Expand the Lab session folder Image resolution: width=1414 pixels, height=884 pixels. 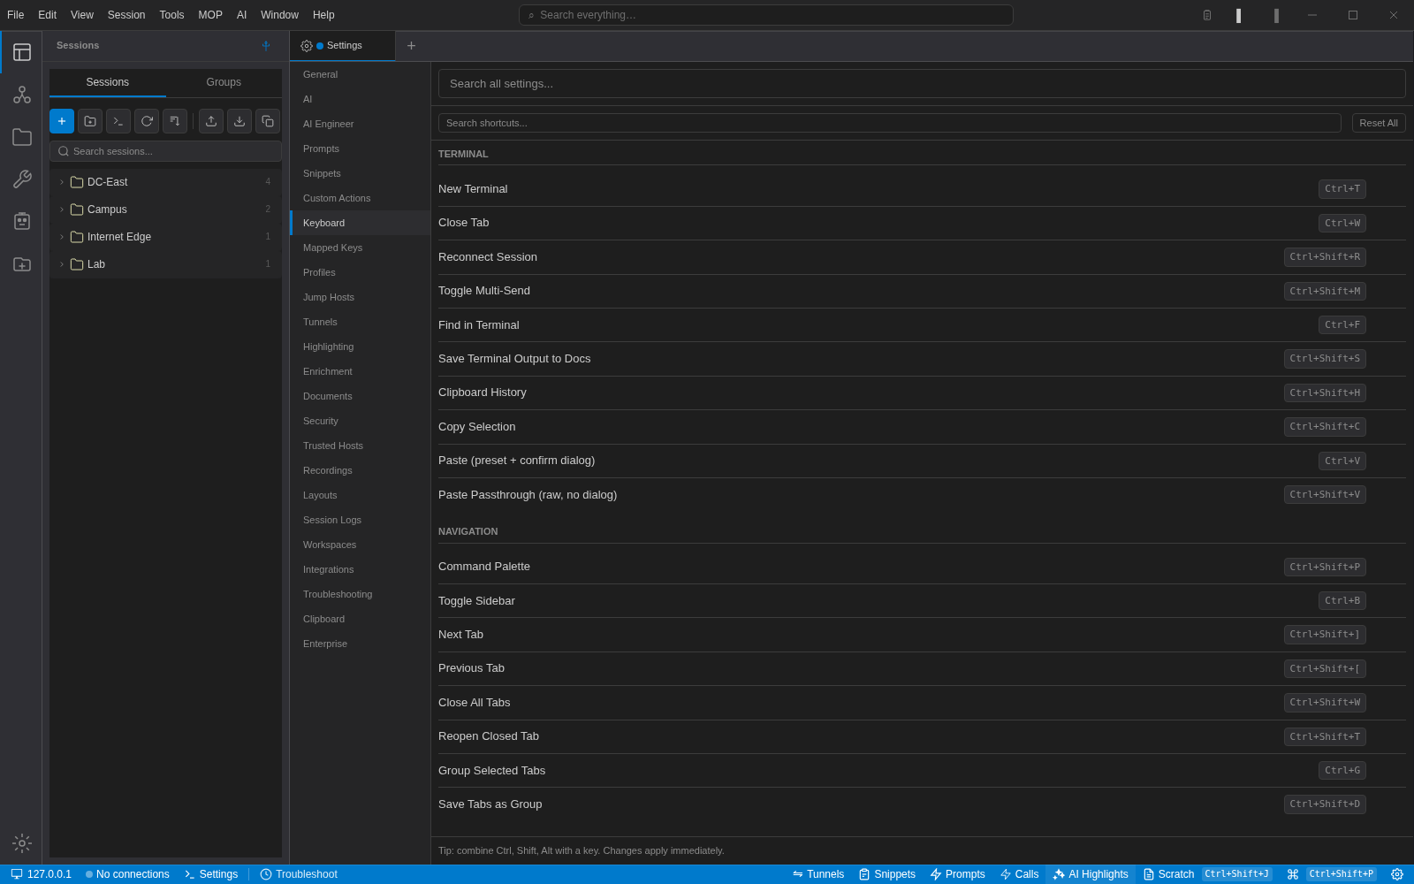165,264
